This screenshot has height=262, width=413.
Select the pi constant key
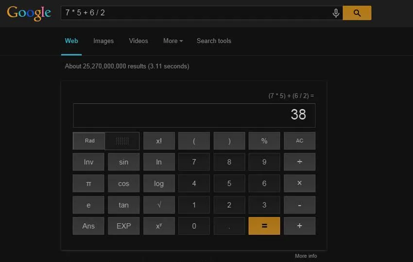(88, 183)
